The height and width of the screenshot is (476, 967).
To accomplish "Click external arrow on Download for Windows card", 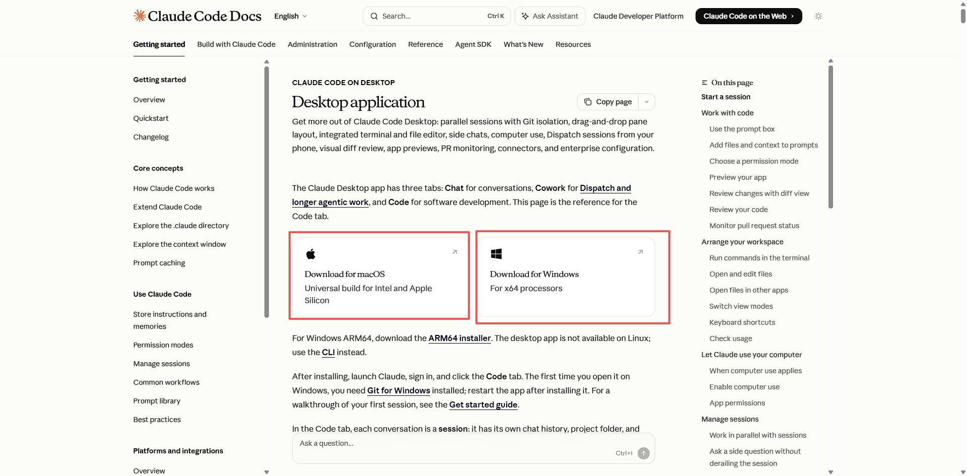I will (641, 252).
